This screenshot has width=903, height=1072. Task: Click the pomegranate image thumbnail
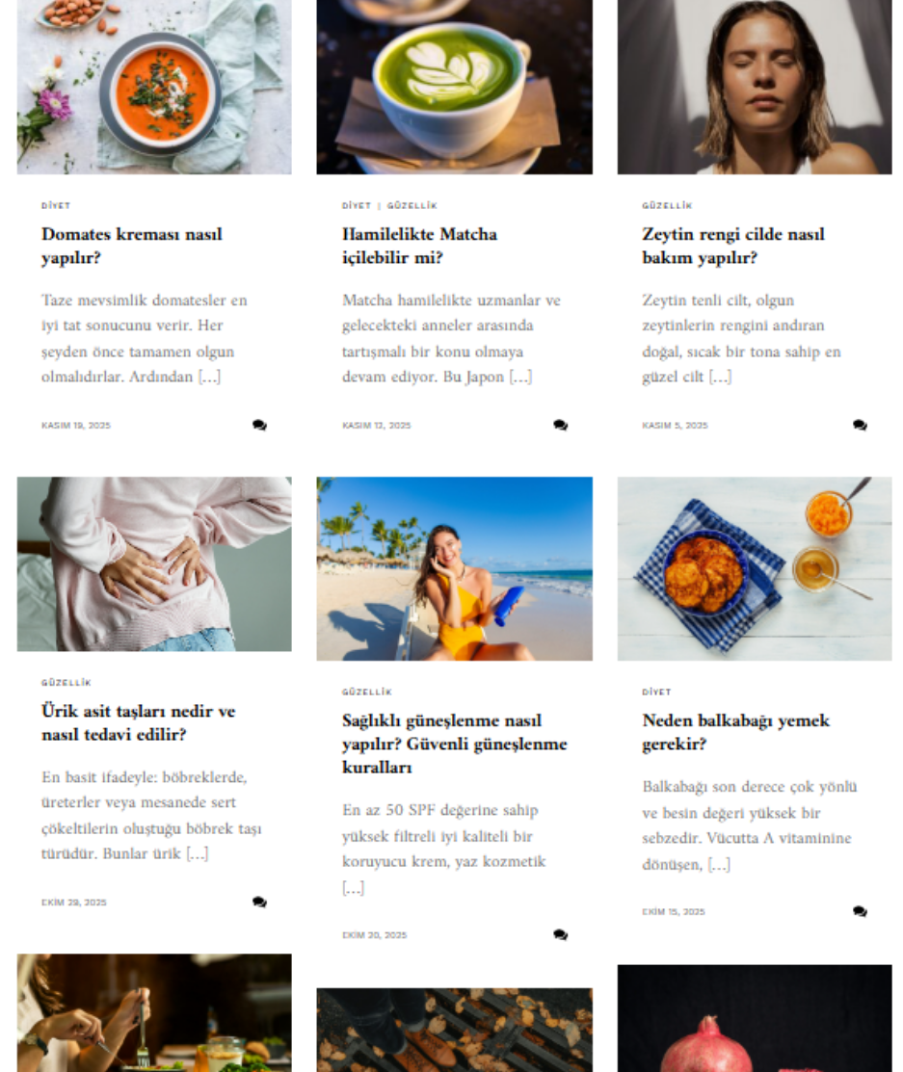[x=755, y=1019]
